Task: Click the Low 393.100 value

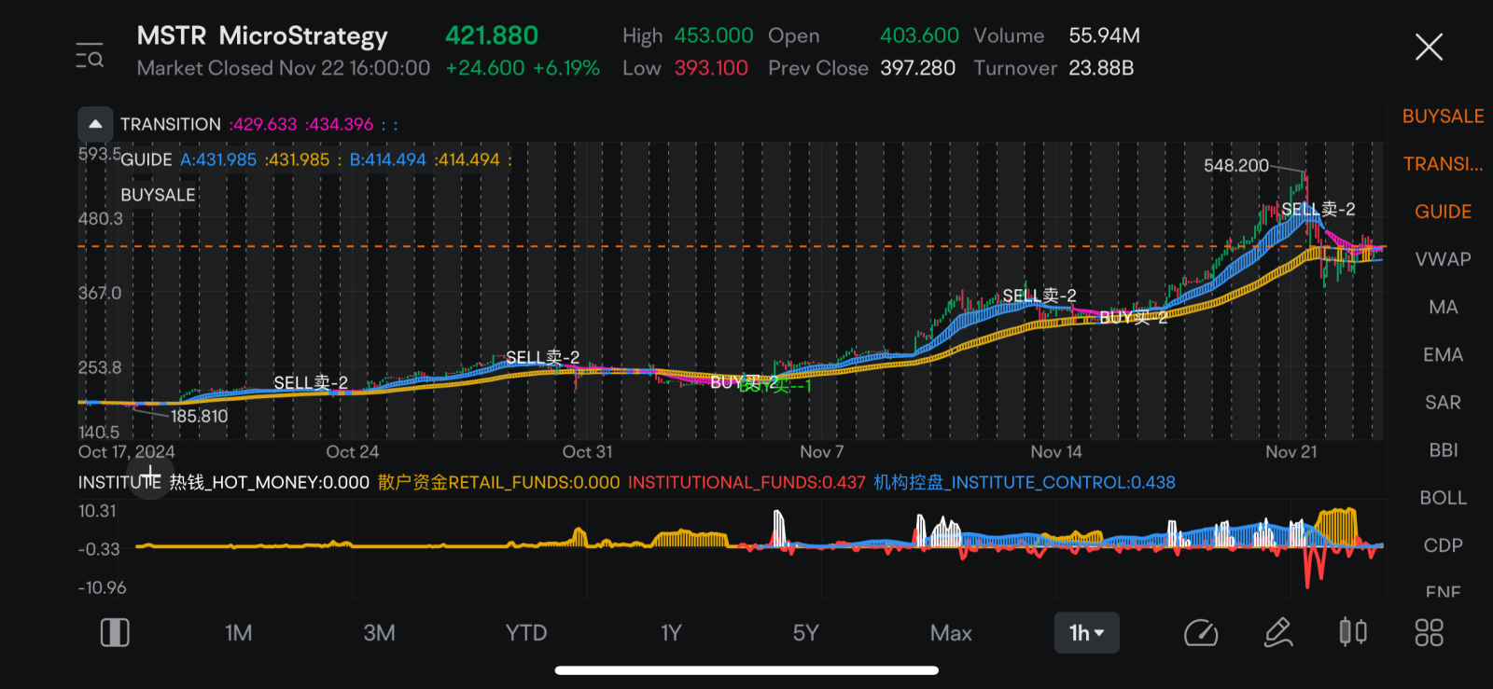Action: coord(711,68)
